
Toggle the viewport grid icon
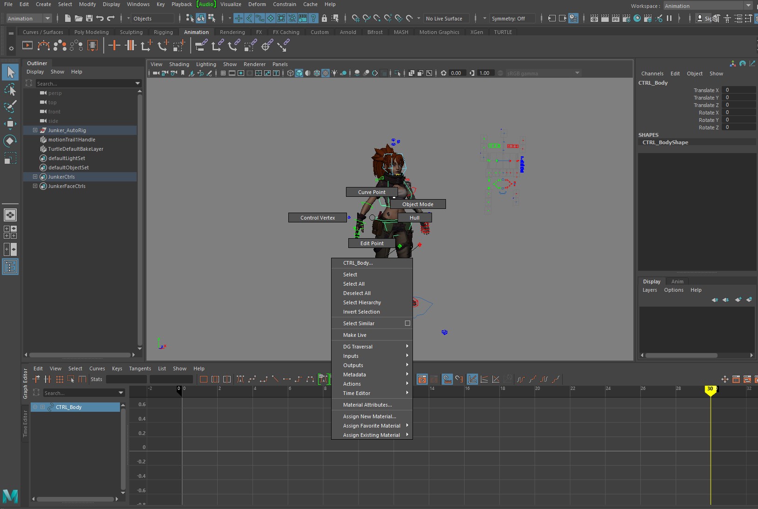(223, 73)
